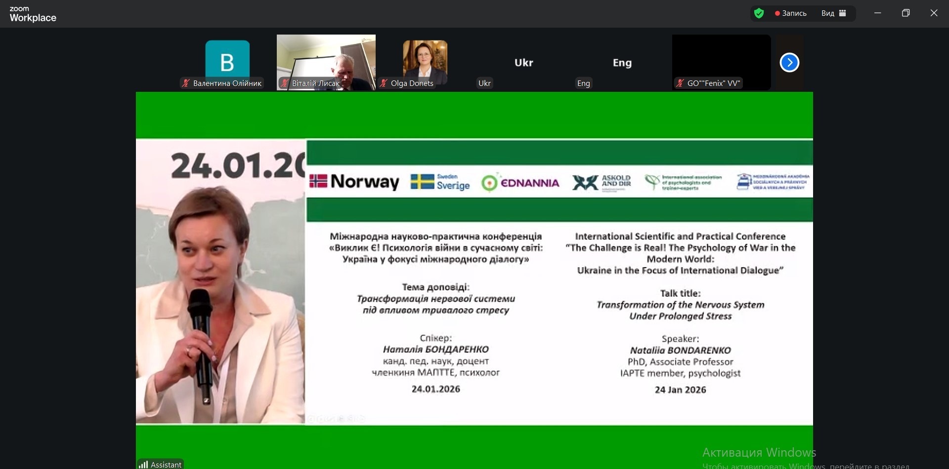Click the Norway flag logo on slide
This screenshot has width=949, height=469.
354,182
